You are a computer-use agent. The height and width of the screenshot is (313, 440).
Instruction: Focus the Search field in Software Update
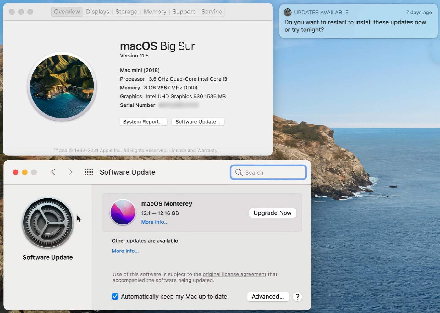coord(268,172)
